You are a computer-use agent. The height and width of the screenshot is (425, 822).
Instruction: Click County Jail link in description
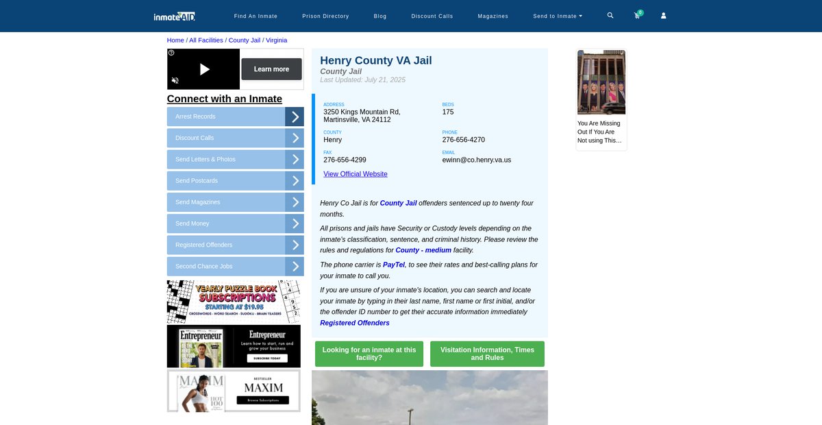[x=398, y=203]
